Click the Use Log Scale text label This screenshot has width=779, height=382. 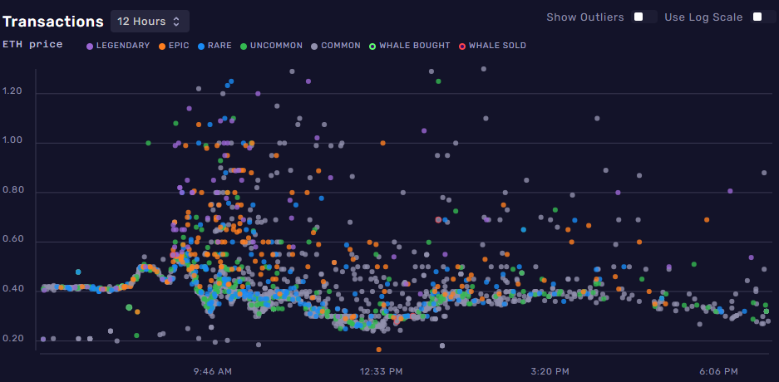(703, 17)
